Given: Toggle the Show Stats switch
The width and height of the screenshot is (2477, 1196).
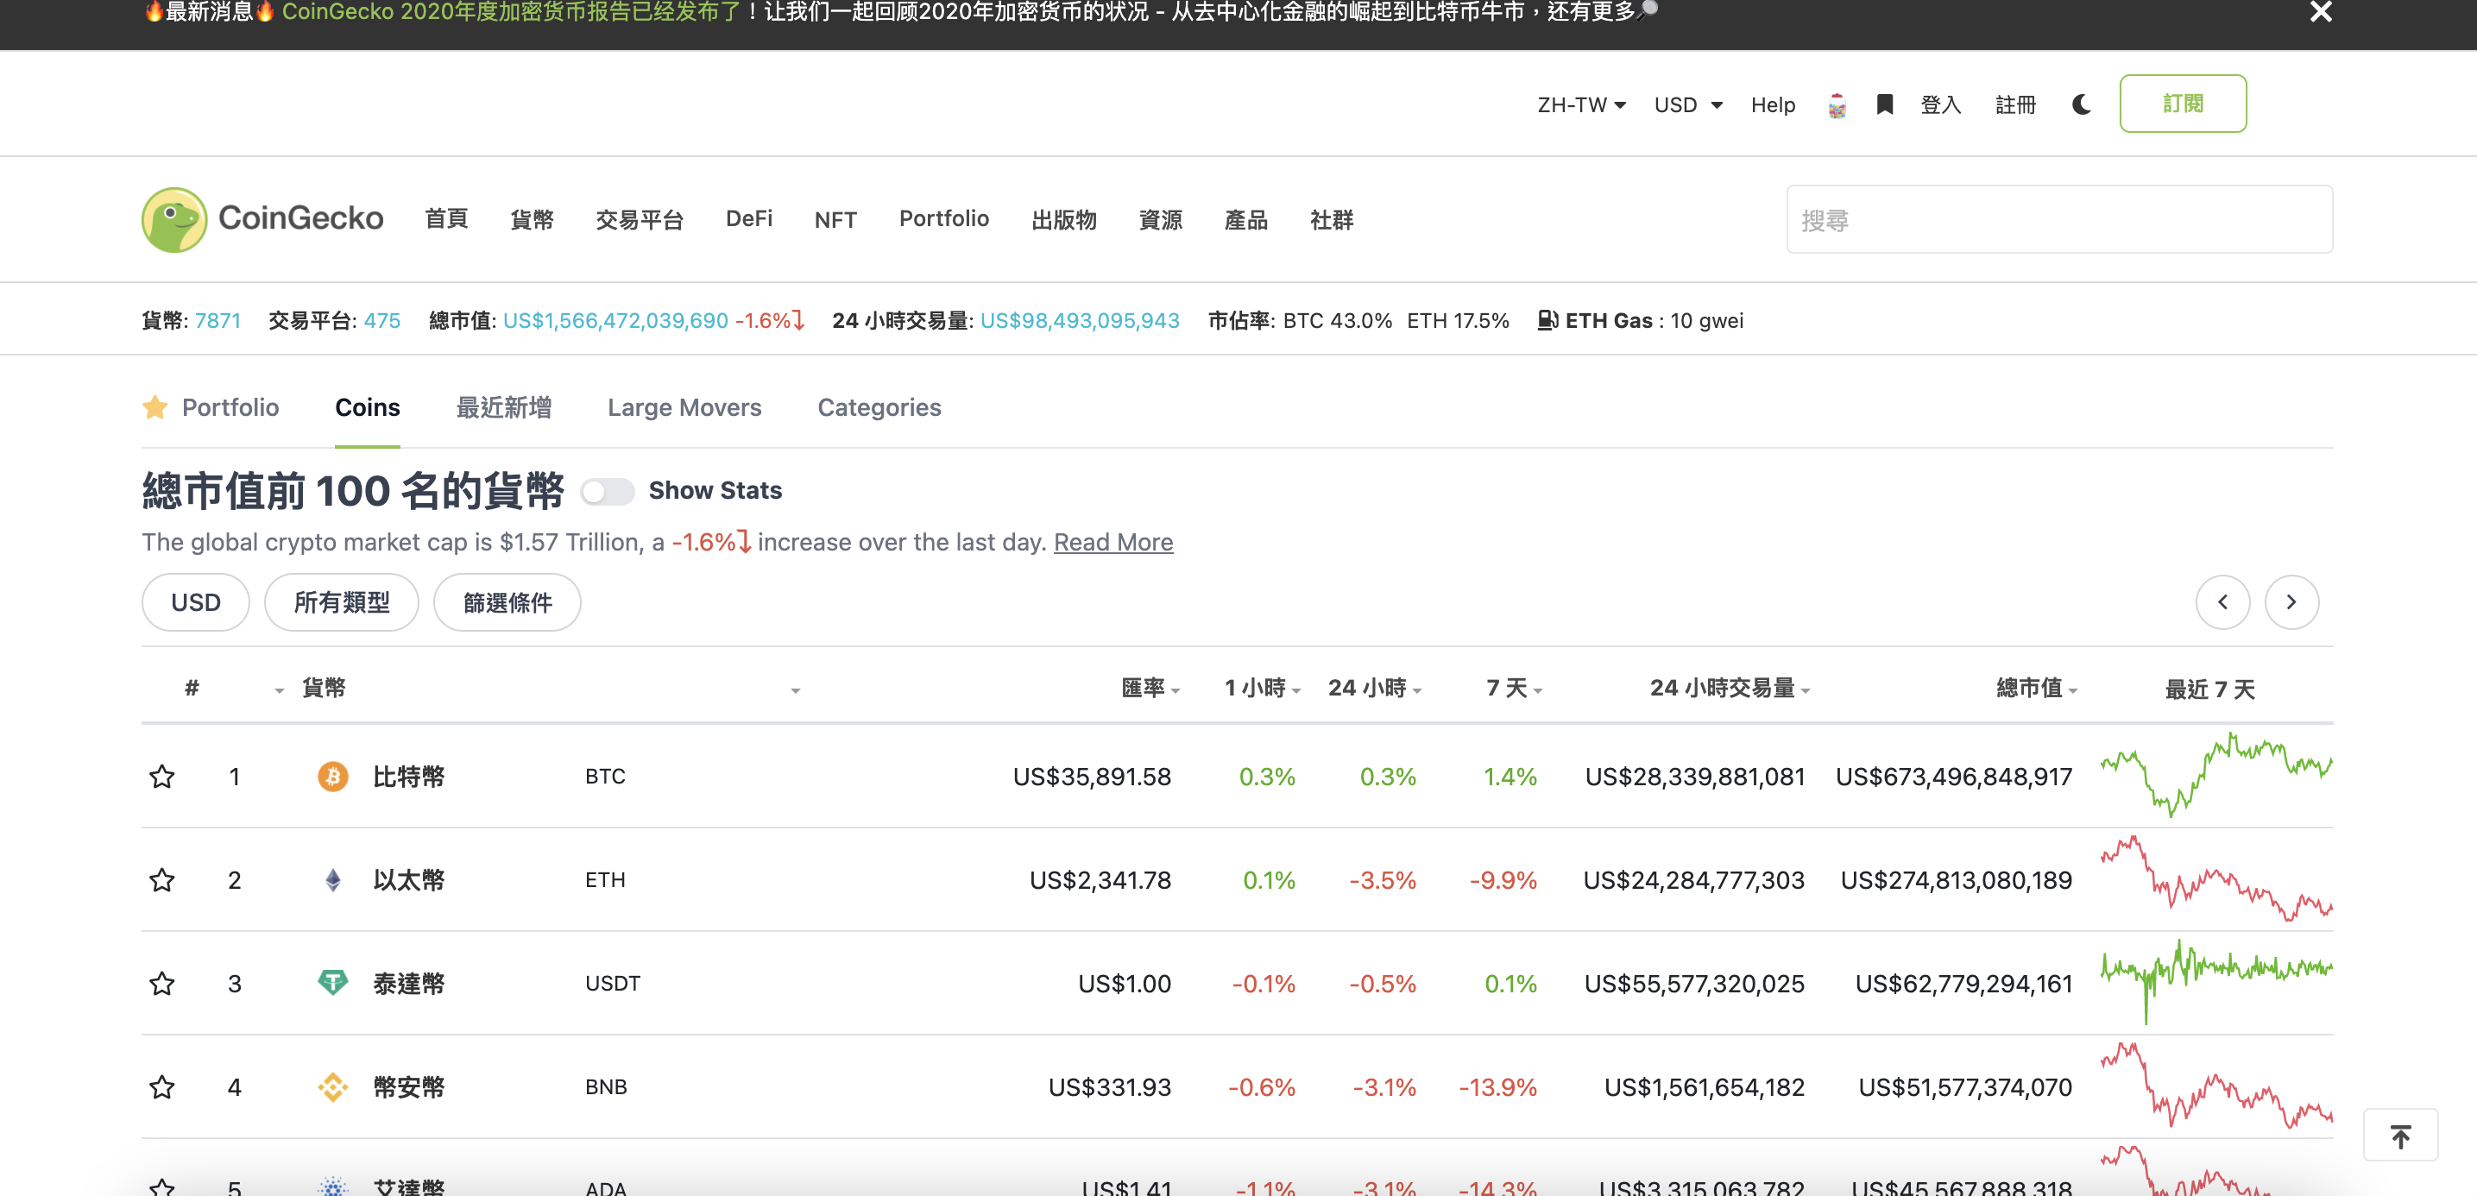Looking at the screenshot, I should tap(608, 491).
